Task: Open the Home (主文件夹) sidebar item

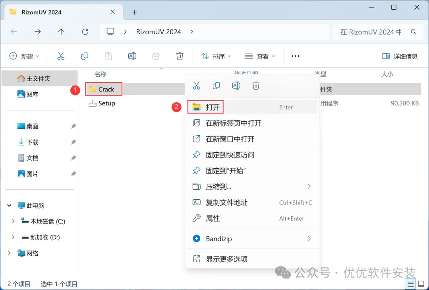Action: click(40, 79)
